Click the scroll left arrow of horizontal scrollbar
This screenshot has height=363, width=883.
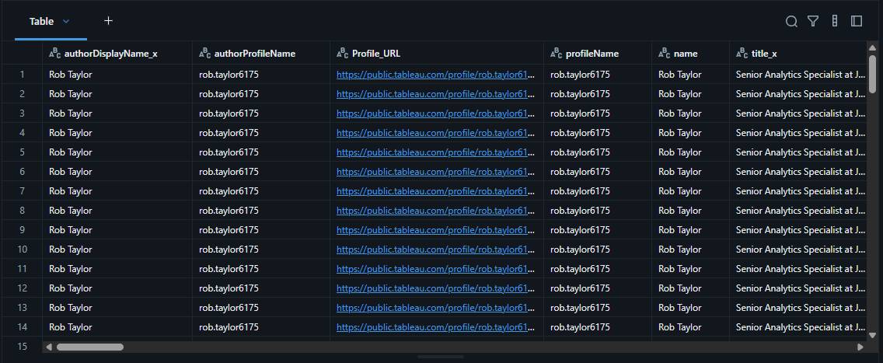[x=49, y=347]
